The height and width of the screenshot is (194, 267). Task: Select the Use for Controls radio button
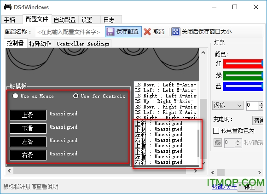click(x=75, y=96)
